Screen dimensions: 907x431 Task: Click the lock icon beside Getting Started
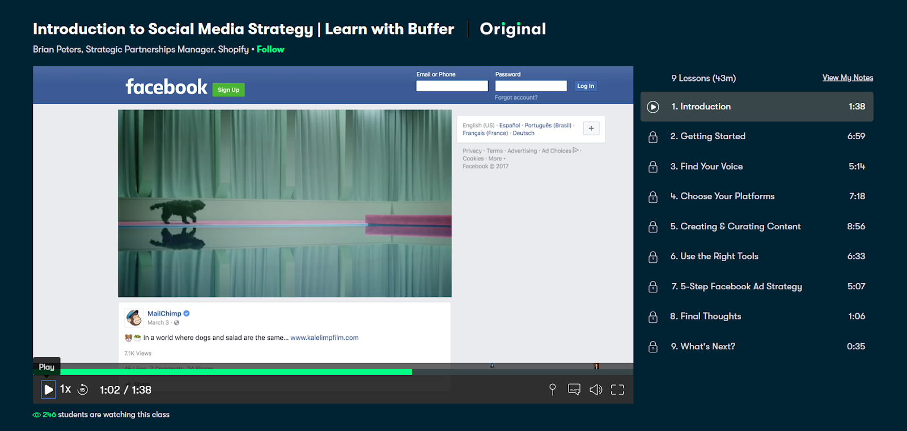click(x=653, y=137)
